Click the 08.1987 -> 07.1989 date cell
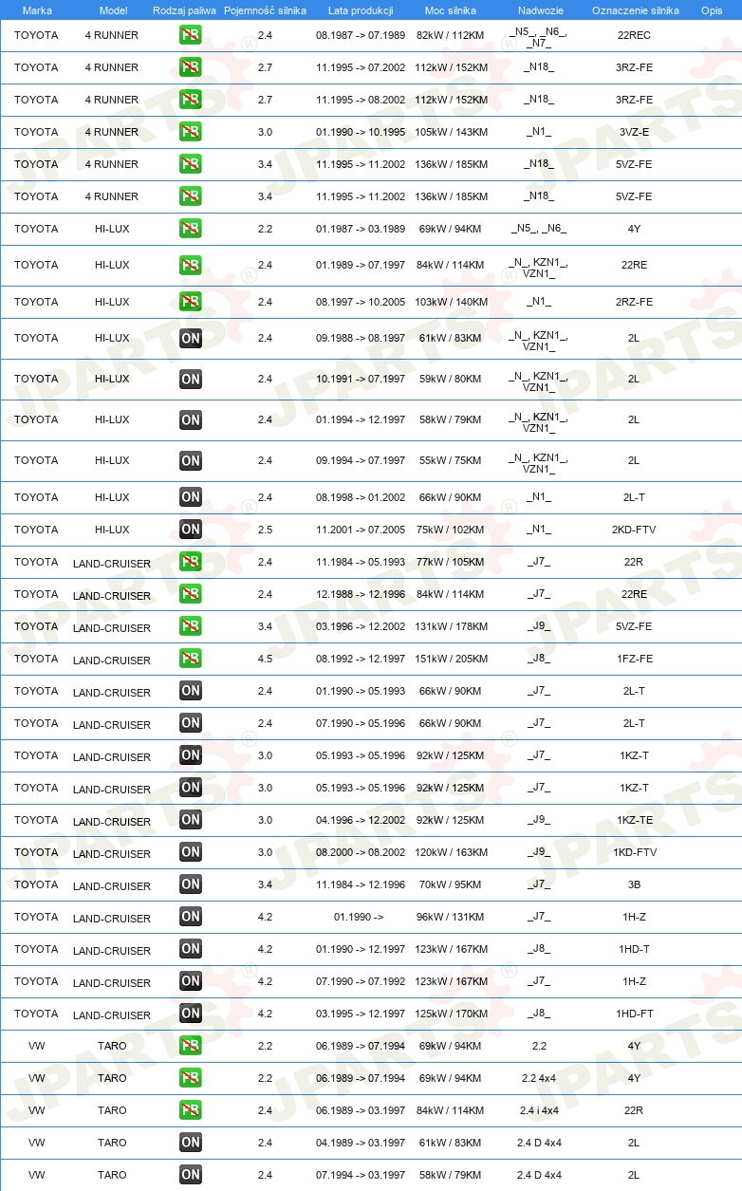 pyautogui.click(x=361, y=35)
